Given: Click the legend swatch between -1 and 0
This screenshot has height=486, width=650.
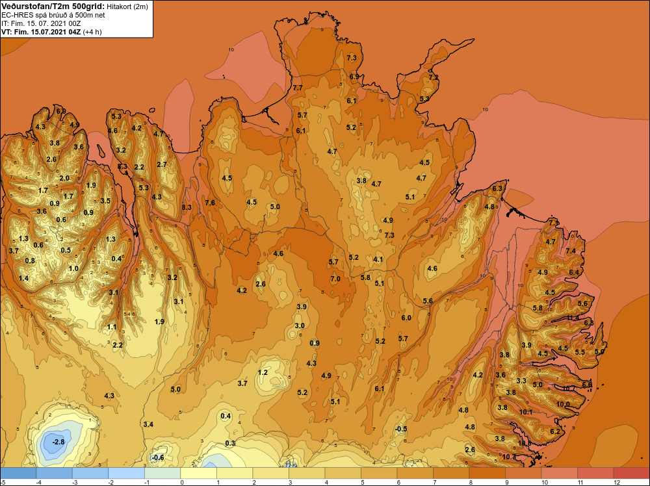Looking at the screenshot, I should tap(162, 473).
